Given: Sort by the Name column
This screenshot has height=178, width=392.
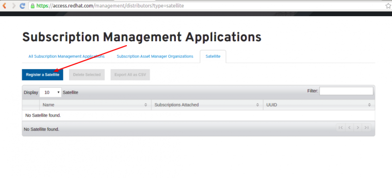Looking at the screenshot, I should (x=95, y=105).
